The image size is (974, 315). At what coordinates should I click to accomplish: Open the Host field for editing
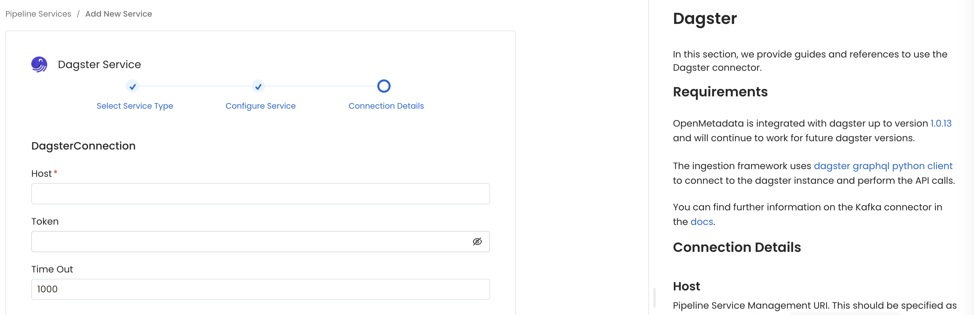(261, 194)
